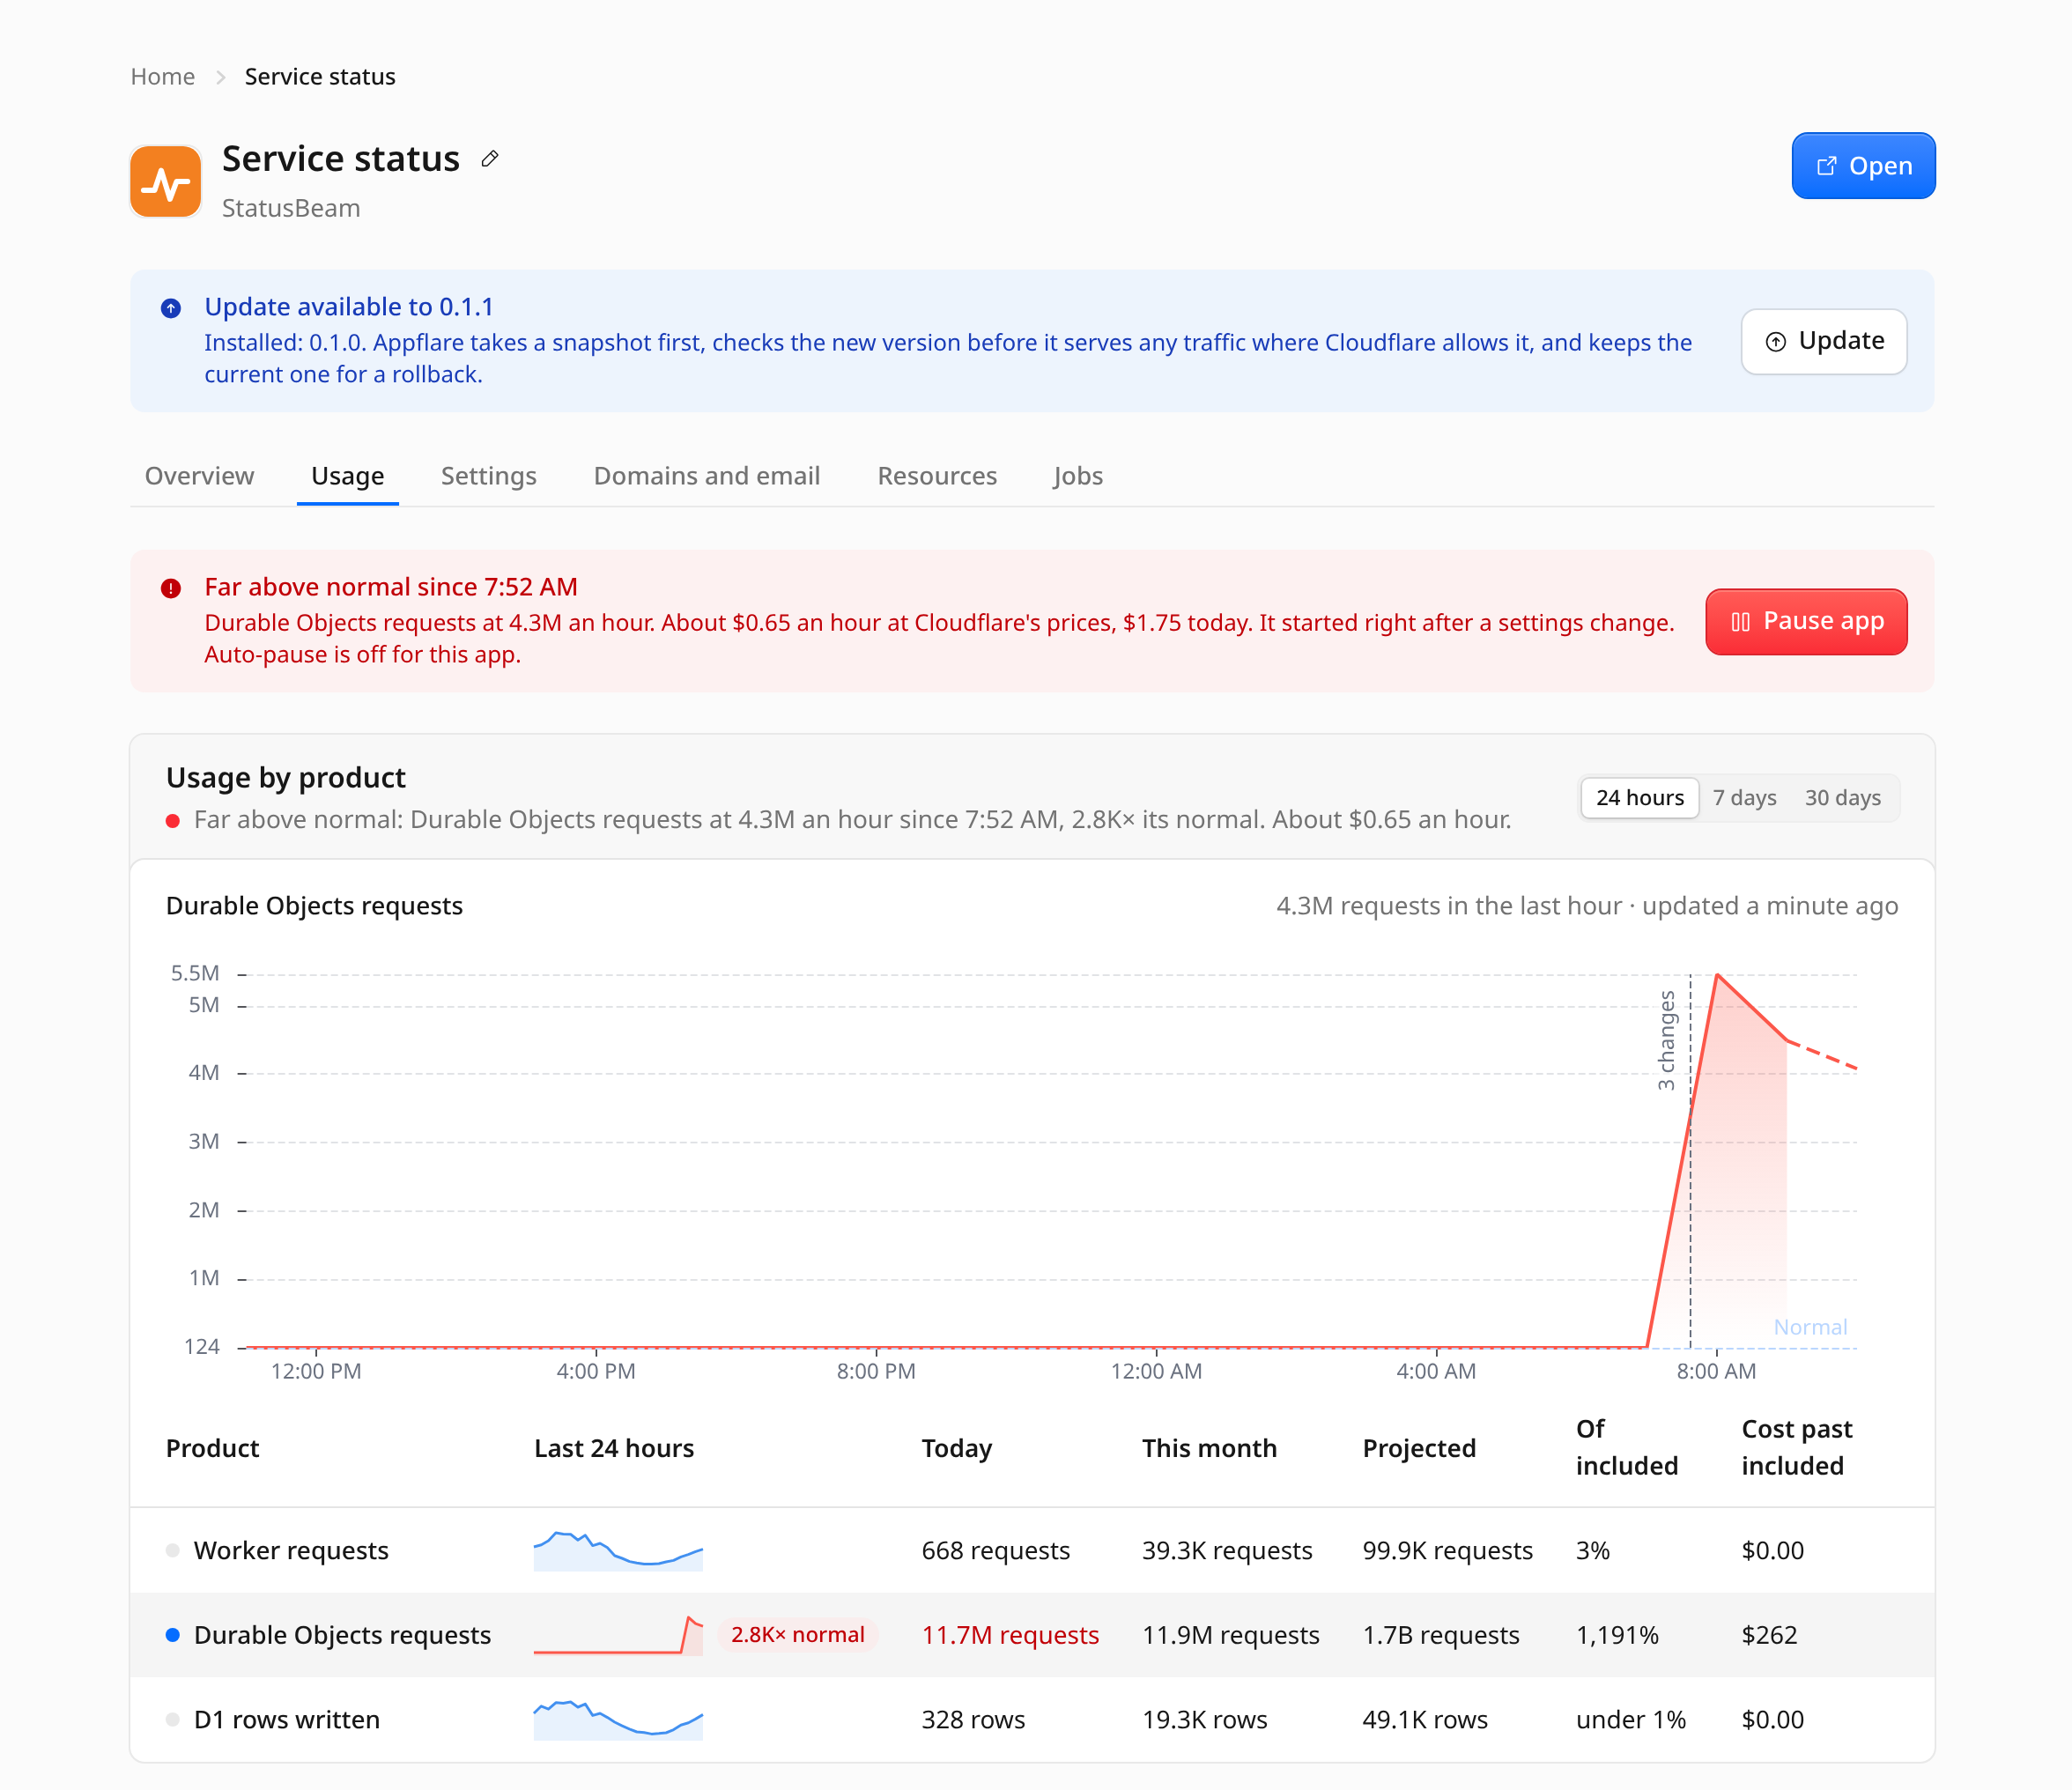Image resolution: width=2072 pixels, height=1790 pixels.
Task: Open the Jobs tab
Action: (x=1078, y=476)
